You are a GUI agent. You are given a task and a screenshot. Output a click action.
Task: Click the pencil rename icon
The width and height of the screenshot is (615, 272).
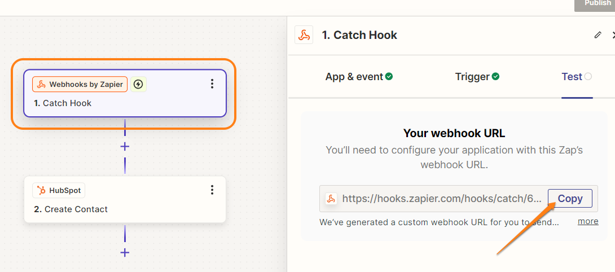(598, 35)
